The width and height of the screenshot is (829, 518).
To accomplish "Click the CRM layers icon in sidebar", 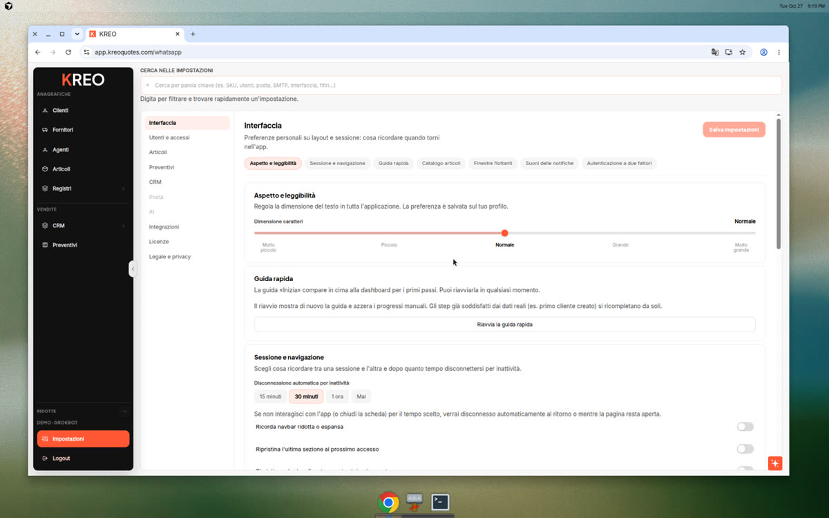I will click(45, 226).
